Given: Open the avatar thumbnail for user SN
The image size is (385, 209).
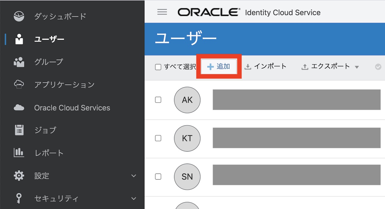Looking at the screenshot, I should coord(187,177).
